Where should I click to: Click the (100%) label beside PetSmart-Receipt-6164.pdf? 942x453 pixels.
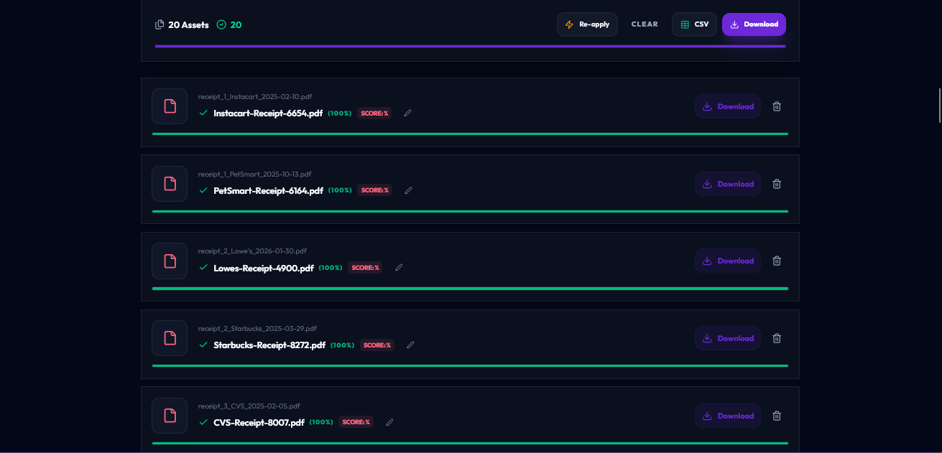pos(339,190)
